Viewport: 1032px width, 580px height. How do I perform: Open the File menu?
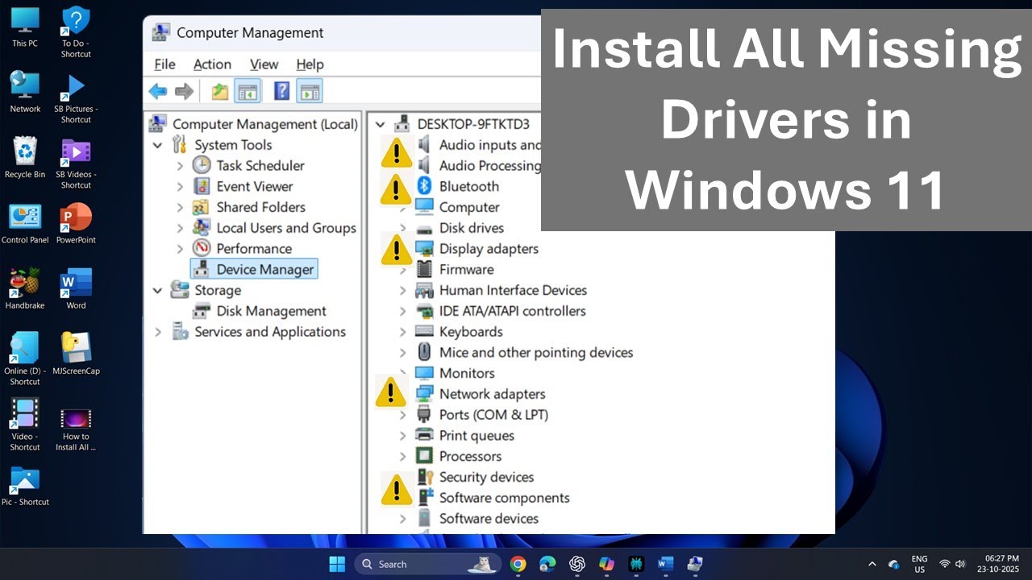point(164,64)
